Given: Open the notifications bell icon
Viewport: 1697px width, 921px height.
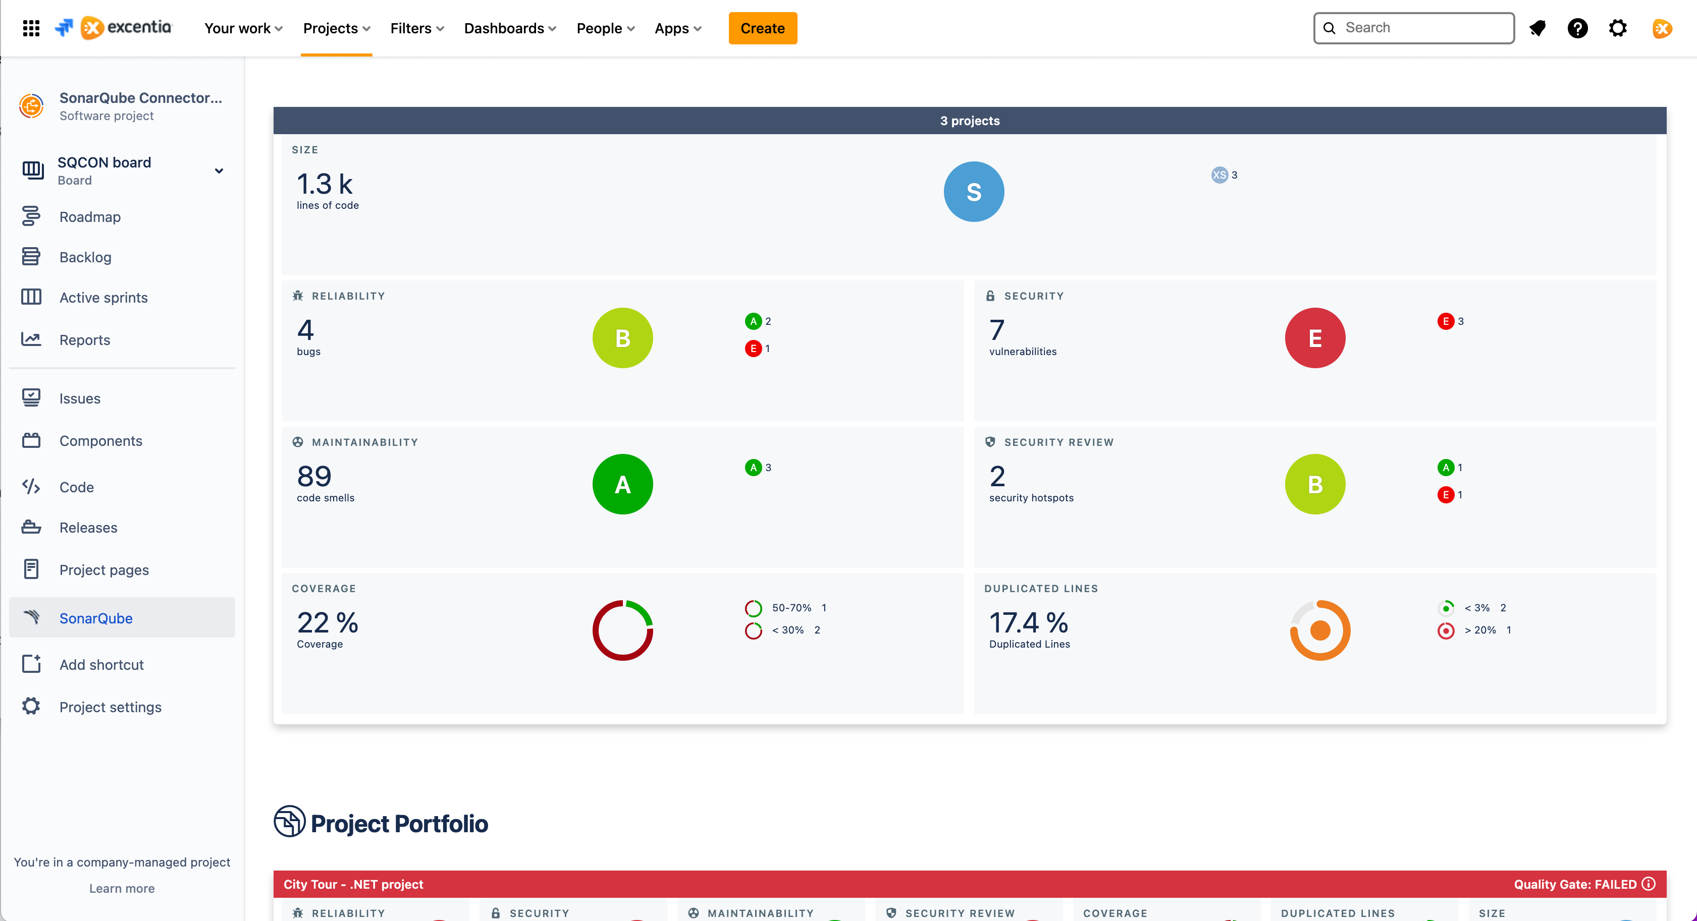Looking at the screenshot, I should [x=1537, y=28].
